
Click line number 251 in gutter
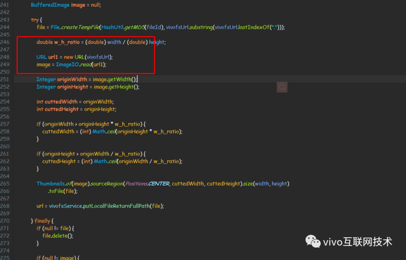click(5, 79)
